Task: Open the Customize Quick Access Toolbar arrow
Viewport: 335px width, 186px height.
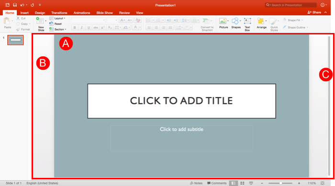Action: coord(40,5)
